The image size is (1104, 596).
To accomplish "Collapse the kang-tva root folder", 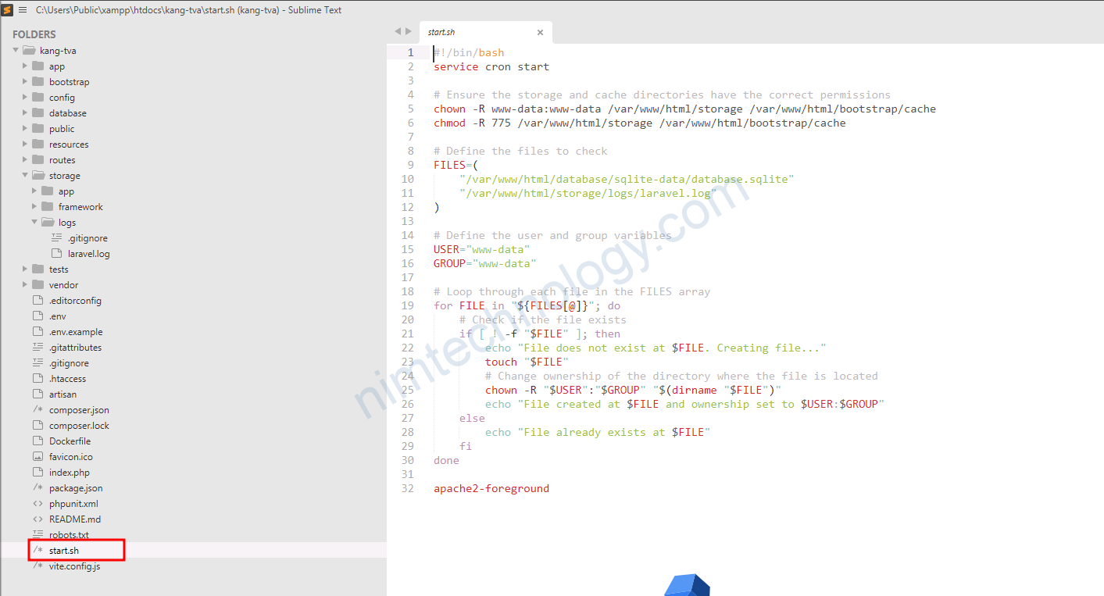I will pos(16,51).
